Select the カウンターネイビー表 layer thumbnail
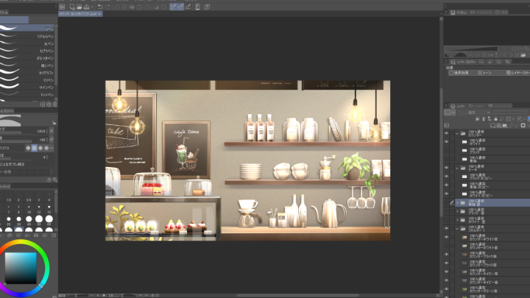Image resolution: width=530 pixels, height=298 pixels. 464,272
